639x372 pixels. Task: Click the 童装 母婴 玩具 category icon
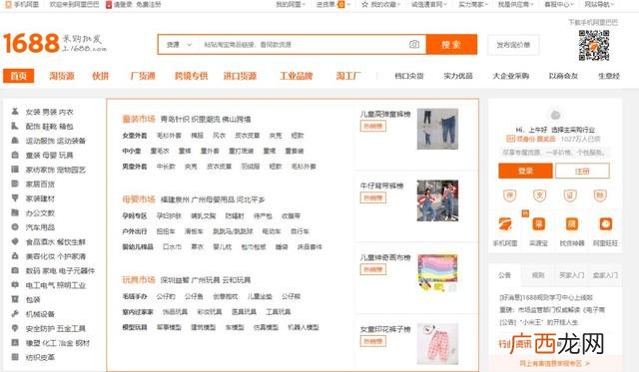15,155
